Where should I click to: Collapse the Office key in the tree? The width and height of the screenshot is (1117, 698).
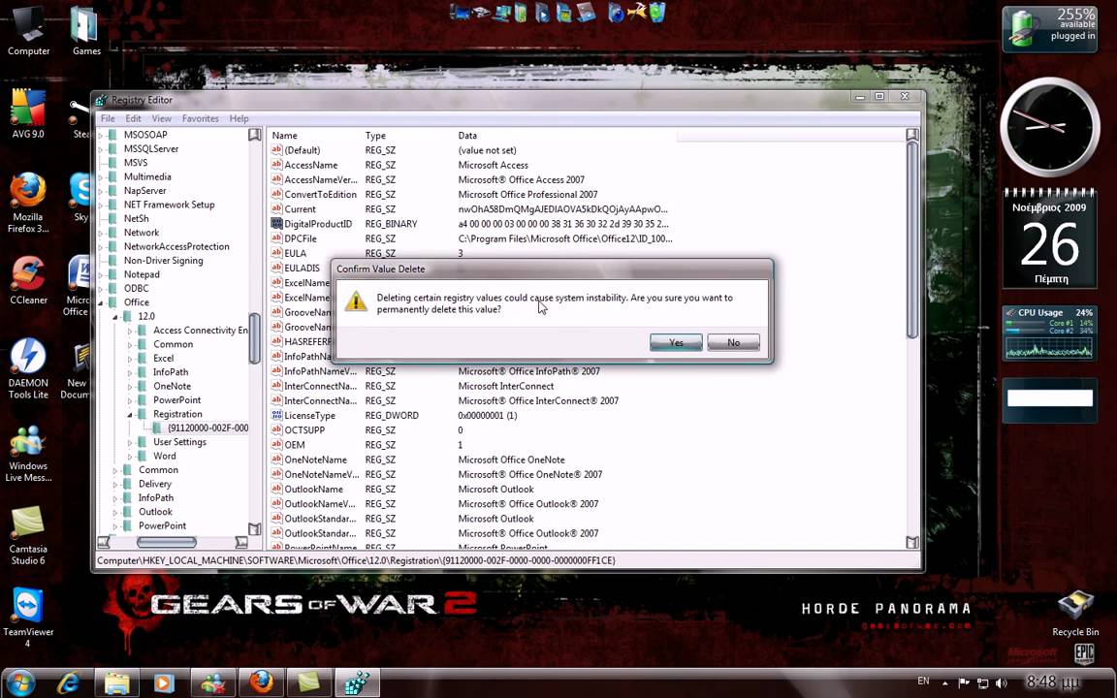[101, 302]
